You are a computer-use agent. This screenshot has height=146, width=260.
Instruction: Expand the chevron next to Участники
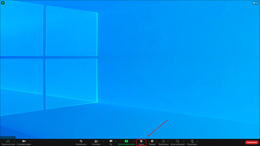coord(103,141)
